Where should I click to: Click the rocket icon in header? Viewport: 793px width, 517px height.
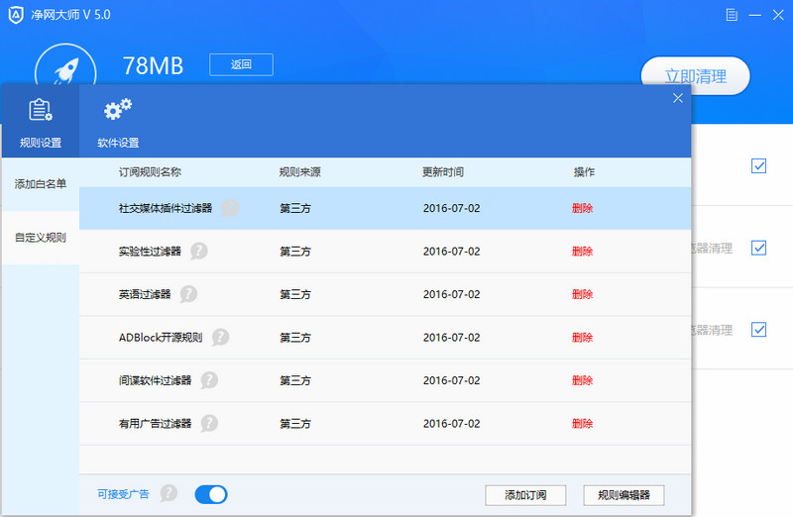pos(65,71)
